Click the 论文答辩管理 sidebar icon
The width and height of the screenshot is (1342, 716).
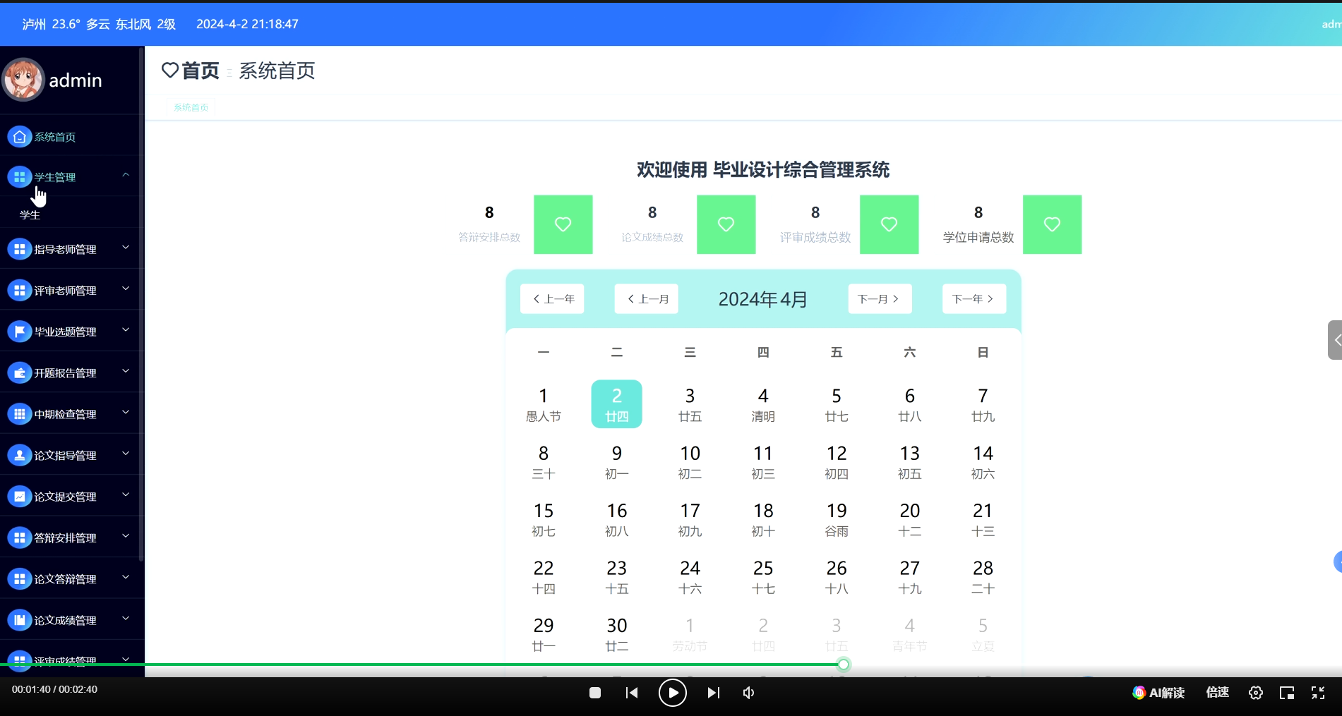tap(20, 579)
